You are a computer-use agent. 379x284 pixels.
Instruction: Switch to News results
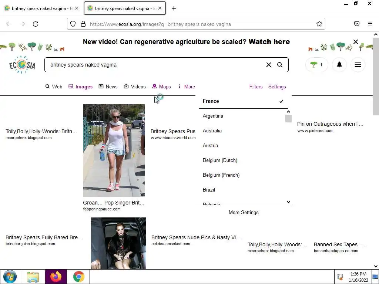[x=108, y=87]
